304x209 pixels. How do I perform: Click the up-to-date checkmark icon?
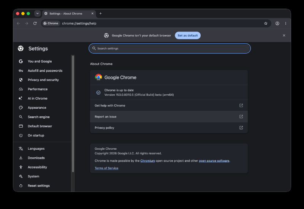tap(98, 92)
